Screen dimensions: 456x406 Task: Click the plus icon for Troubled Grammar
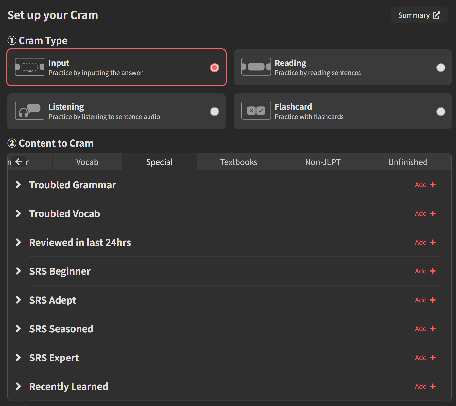(433, 185)
